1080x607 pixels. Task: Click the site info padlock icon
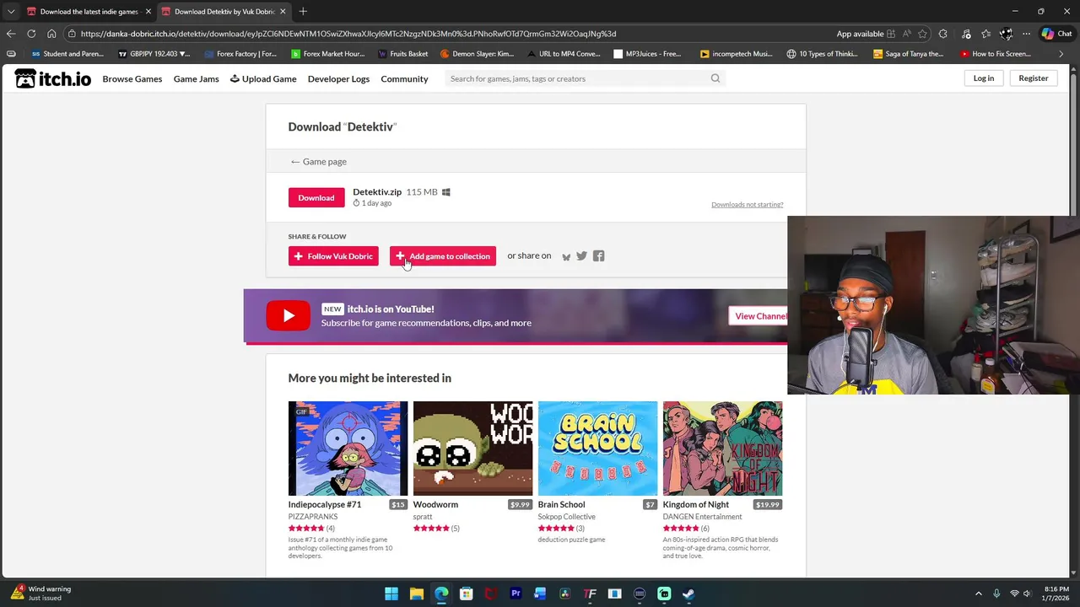(x=73, y=34)
